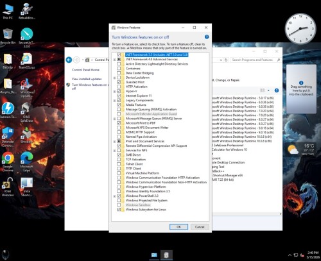Open the Google Chrome desktop icon

(x=8, y=162)
